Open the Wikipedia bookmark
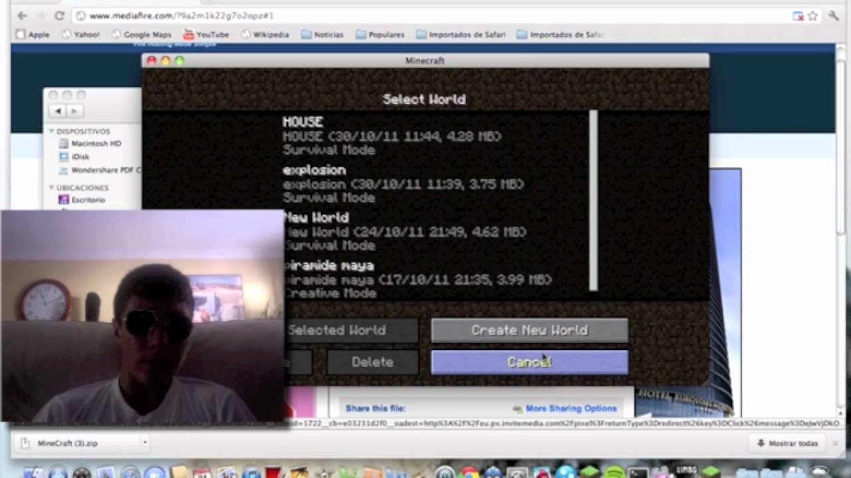 pyautogui.click(x=265, y=35)
